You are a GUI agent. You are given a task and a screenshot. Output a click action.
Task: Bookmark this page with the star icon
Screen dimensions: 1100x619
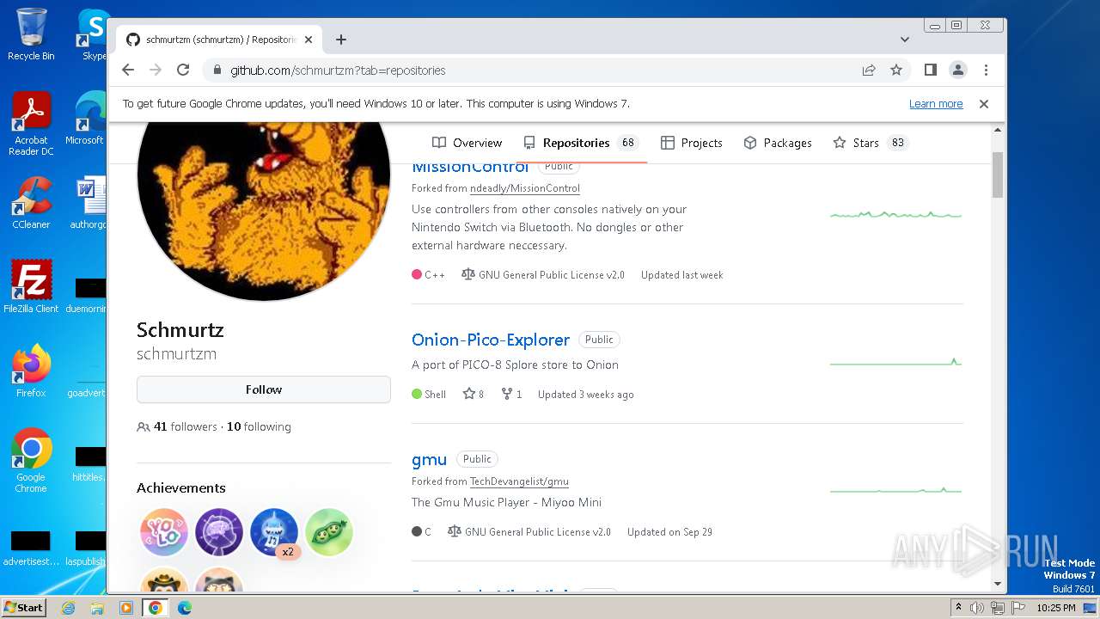pos(896,70)
